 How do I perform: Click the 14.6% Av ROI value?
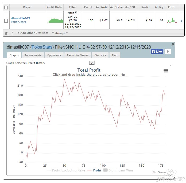[131, 20]
